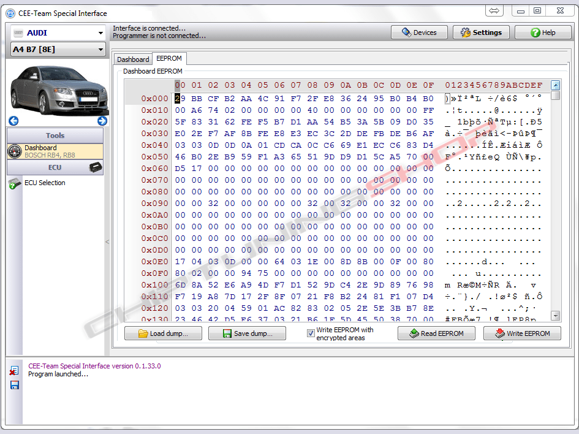The width and height of the screenshot is (579, 434).
Task: Click hex editor scroll down arrow
Action: click(x=555, y=316)
